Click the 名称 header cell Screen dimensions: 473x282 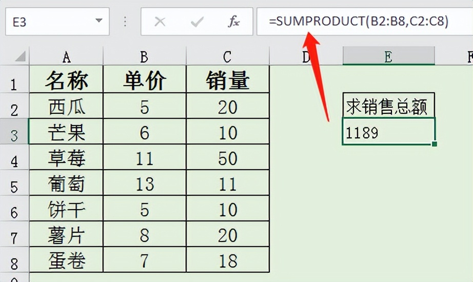click(x=66, y=80)
